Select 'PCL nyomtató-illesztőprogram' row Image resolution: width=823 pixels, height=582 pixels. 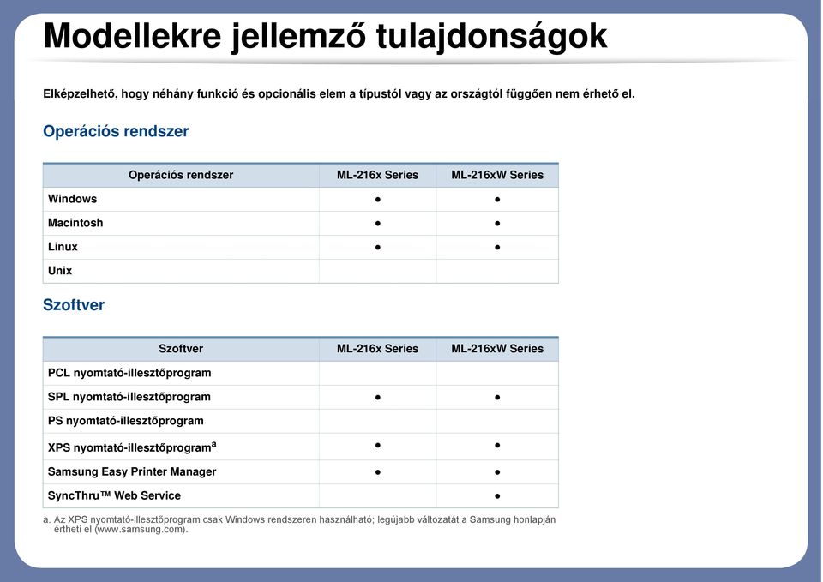click(301, 373)
